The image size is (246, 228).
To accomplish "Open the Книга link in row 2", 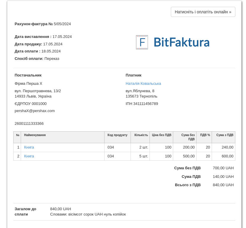I will point(29,156).
